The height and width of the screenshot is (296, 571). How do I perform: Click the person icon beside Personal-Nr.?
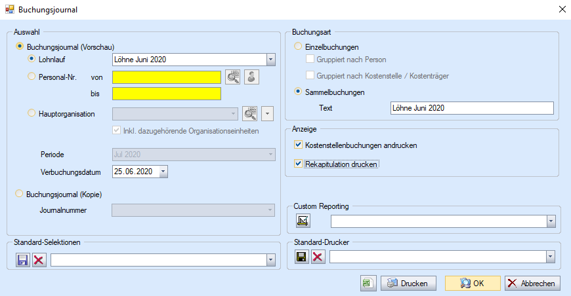(251, 77)
